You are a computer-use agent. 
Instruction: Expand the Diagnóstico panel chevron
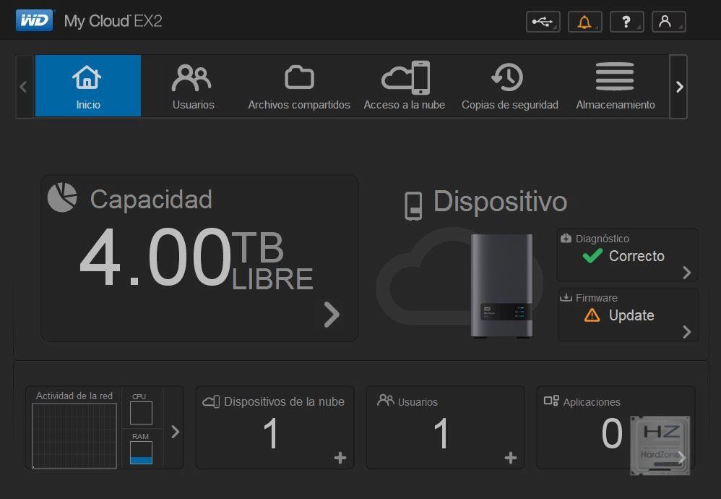coord(686,273)
